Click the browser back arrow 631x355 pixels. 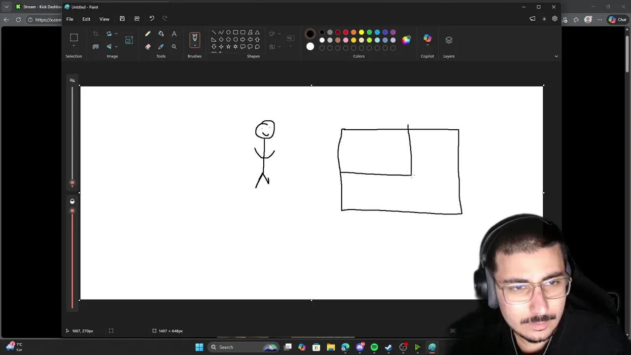coord(6,20)
